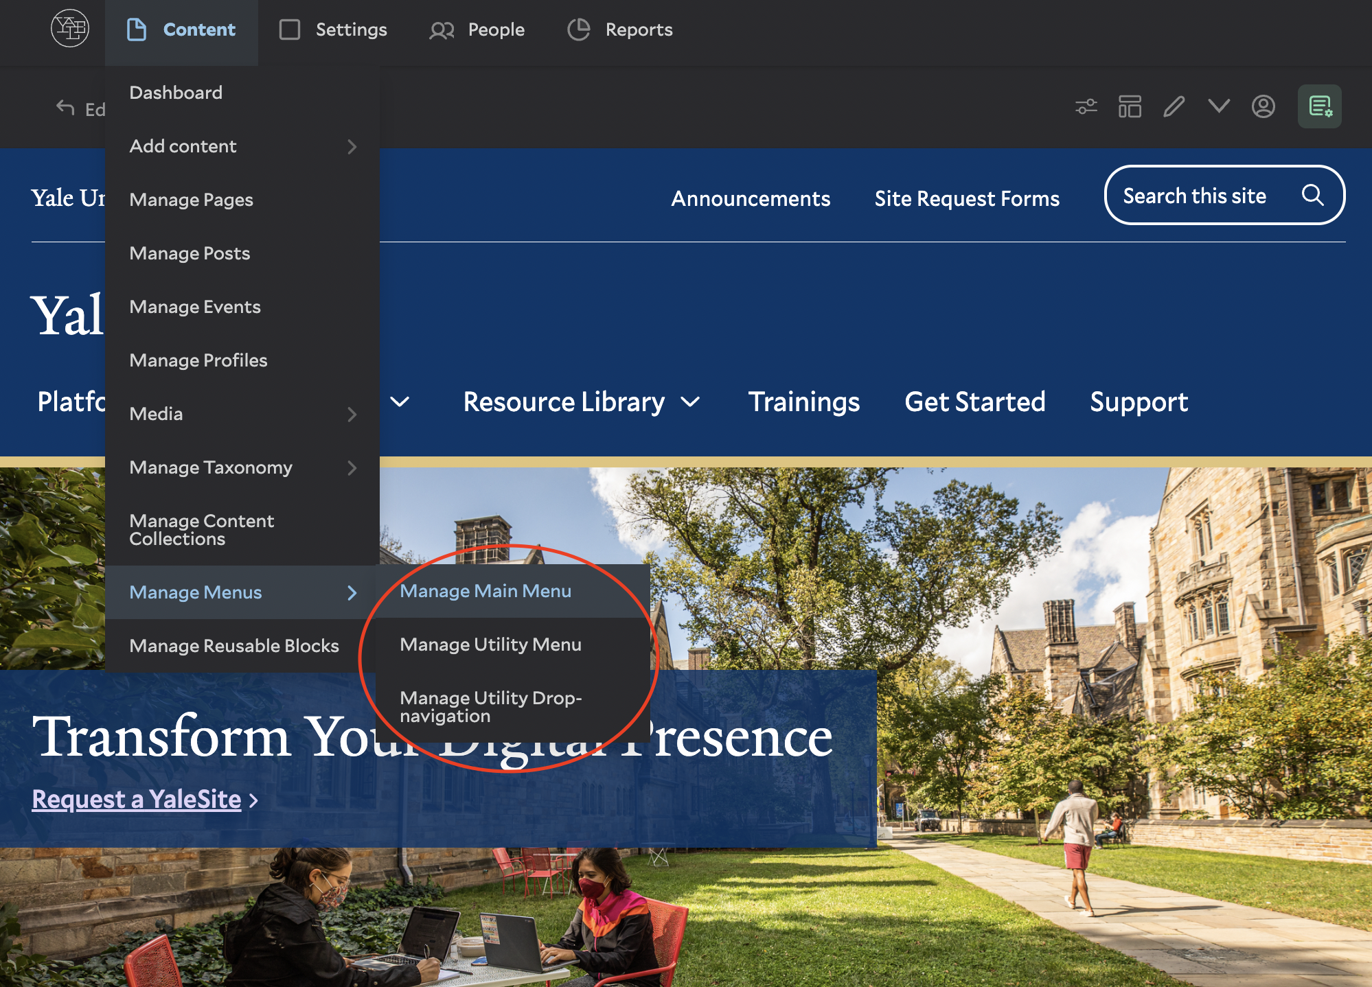Click the back arrow icon beside Ed

(65, 108)
